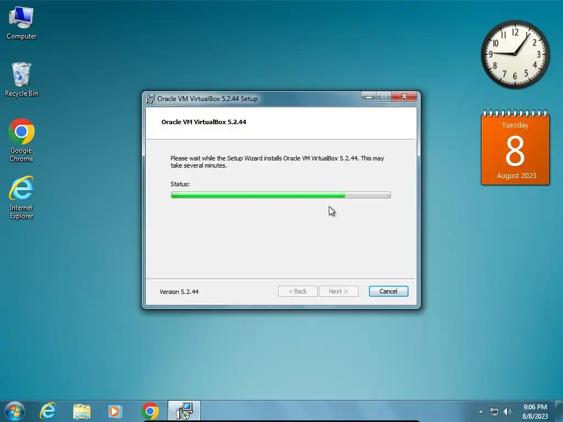The width and height of the screenshot is (563, 422).
Task: Select the VirtualBox installer taskbar button
Action: [184, 411]
